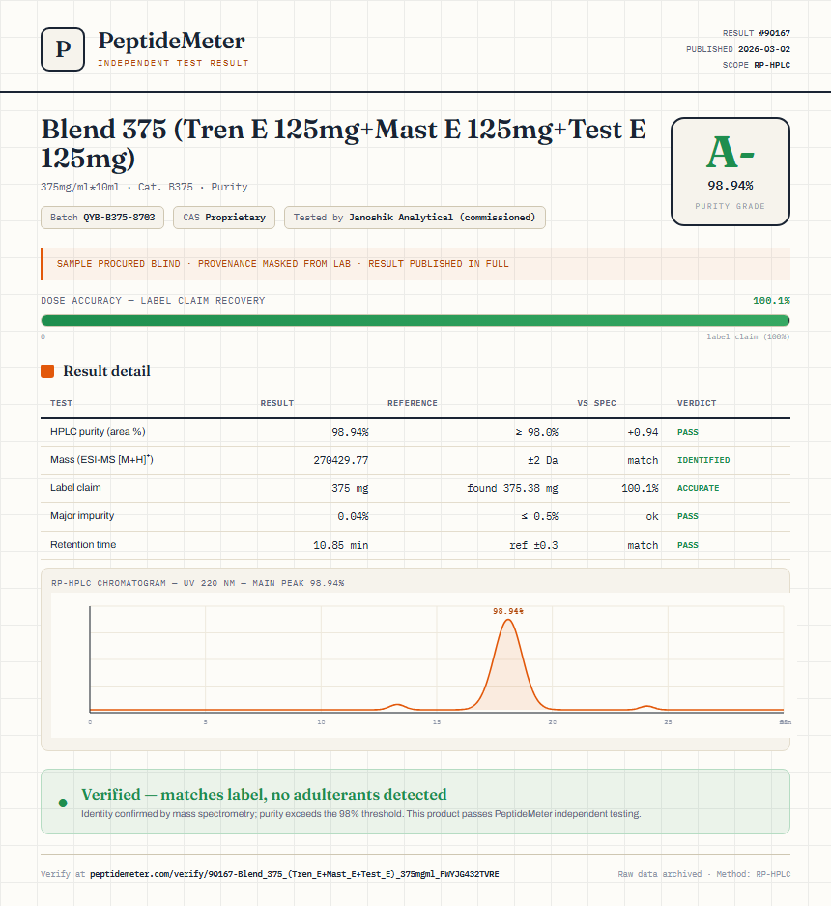The height and width of the screenshot is (906, 831).
Task: Click the Blend 375 product title
Action: pyautogui.click(x=344, y=143)
